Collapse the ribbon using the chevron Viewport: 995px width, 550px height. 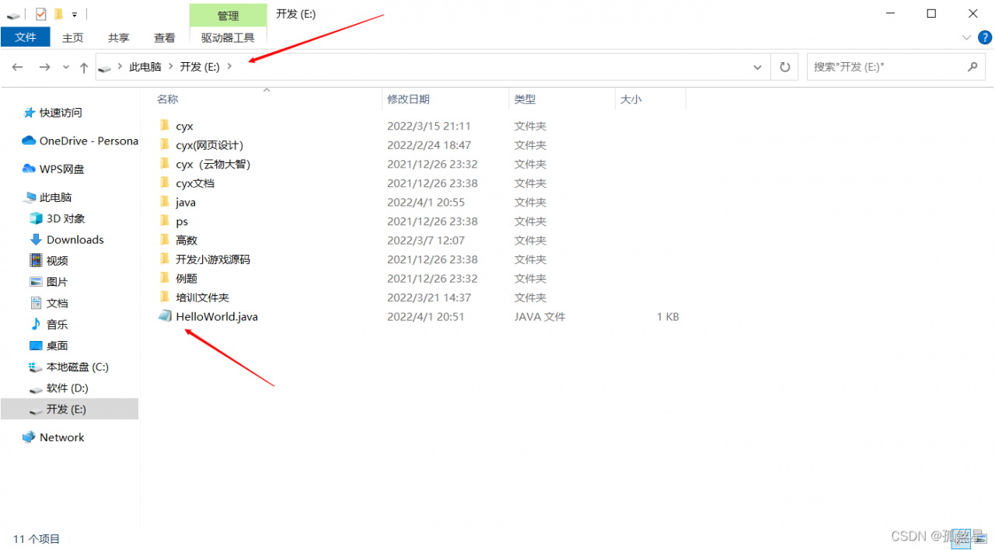[x=967, y=37]
